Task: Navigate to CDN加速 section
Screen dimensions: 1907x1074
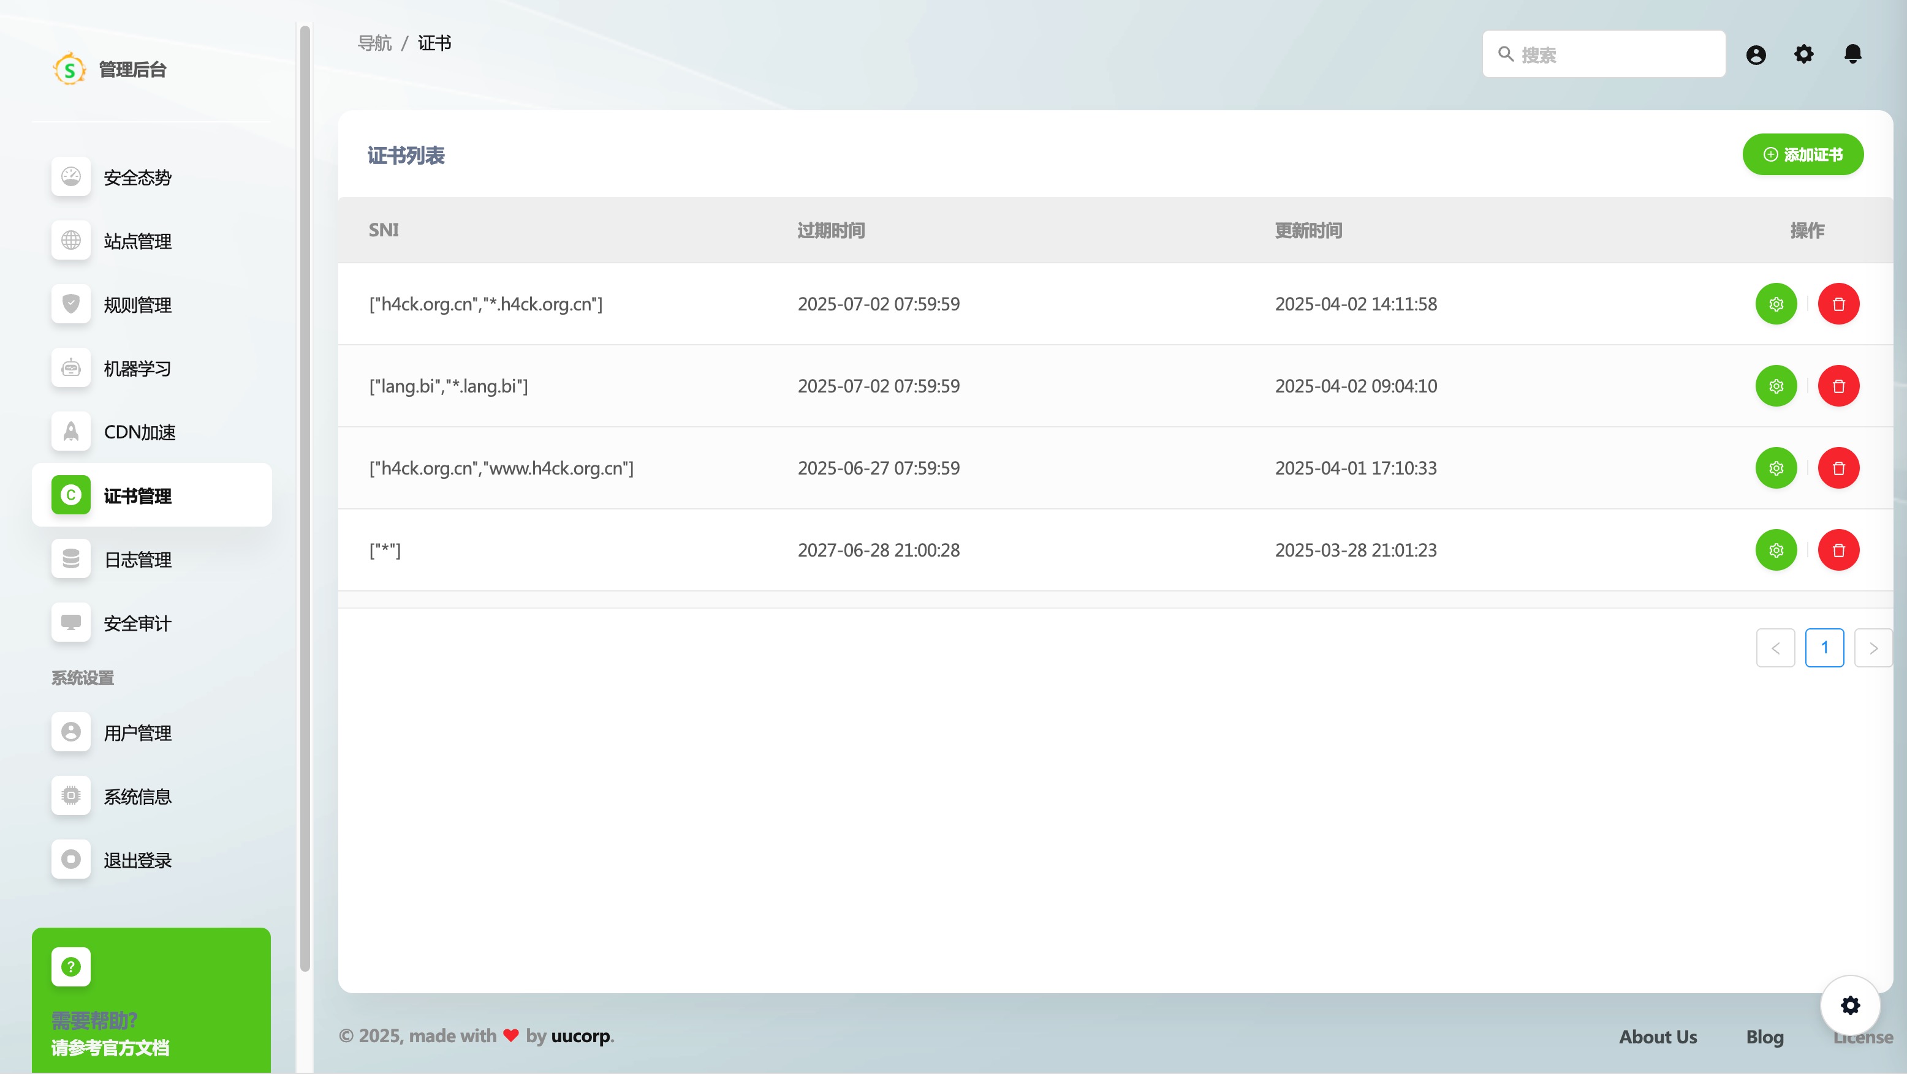Action: point(139,432)
